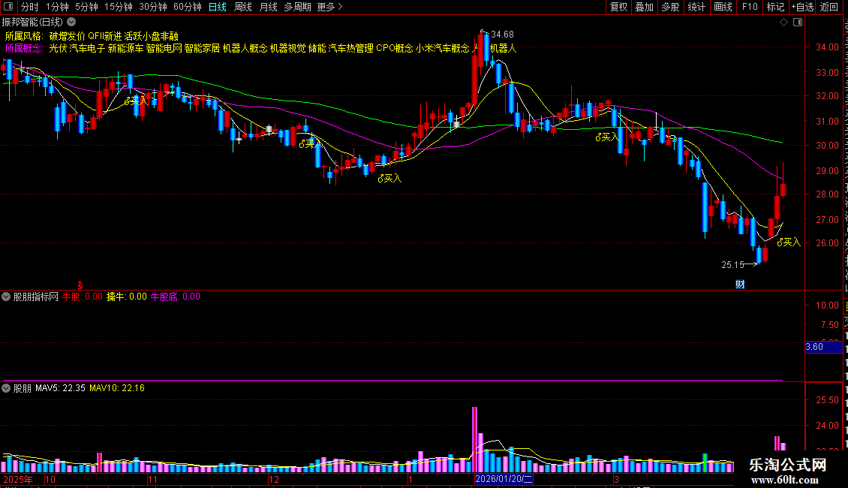848x488 pixels.
Task: Click the 25.15 low price label
Action: tap(732, 264)
